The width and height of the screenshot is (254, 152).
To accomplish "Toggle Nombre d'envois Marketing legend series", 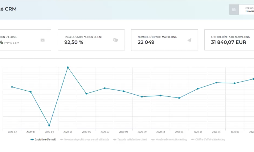I will [x=169, y=139].
